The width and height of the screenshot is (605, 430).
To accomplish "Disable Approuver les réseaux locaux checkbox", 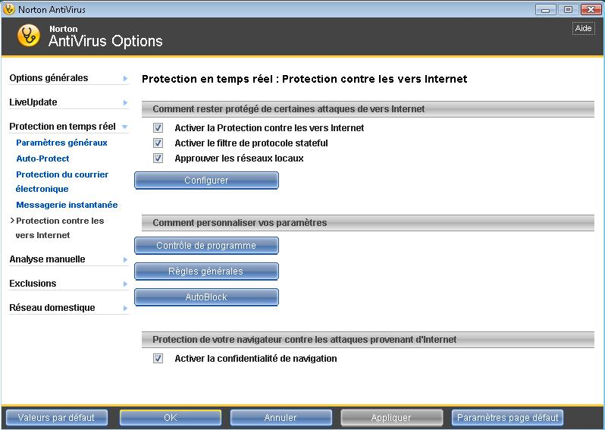I will pyautogui.click(x=158, y=159).
